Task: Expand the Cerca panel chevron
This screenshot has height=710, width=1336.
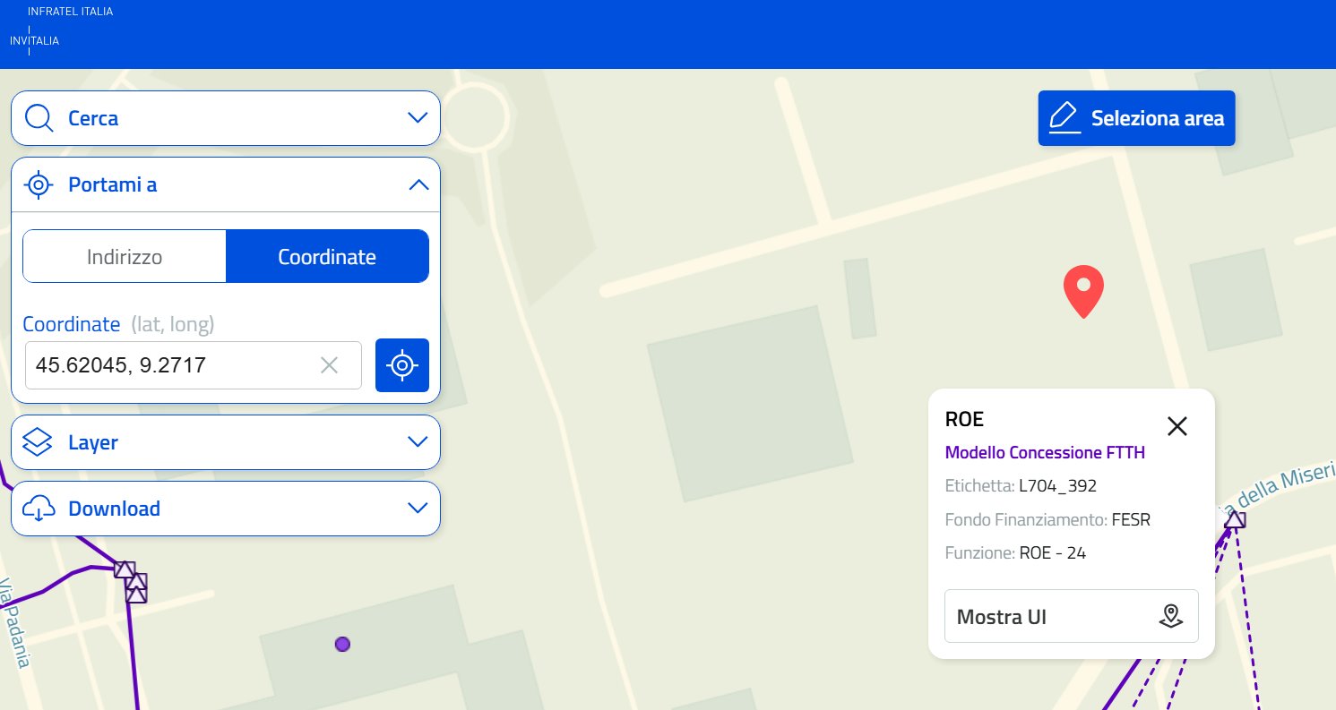Action: [x=418, y=118]
